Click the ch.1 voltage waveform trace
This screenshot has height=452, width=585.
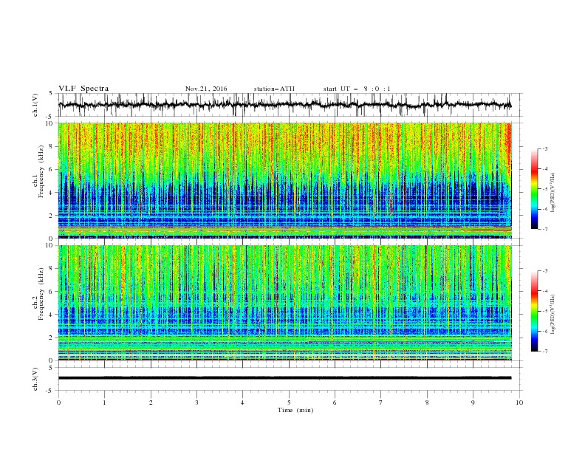point(284,105)
